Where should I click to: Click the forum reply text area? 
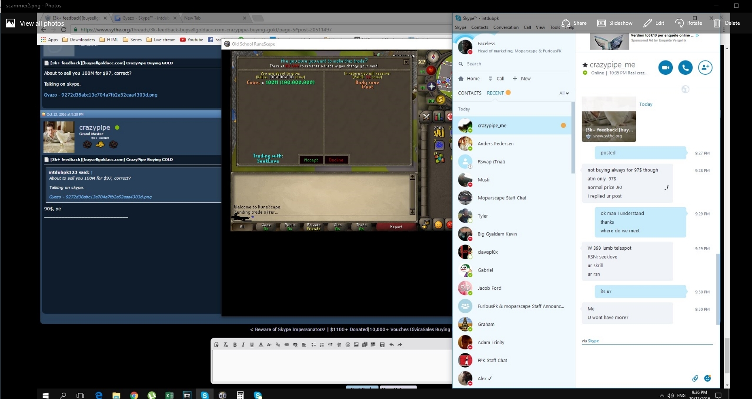coord(332,366)
